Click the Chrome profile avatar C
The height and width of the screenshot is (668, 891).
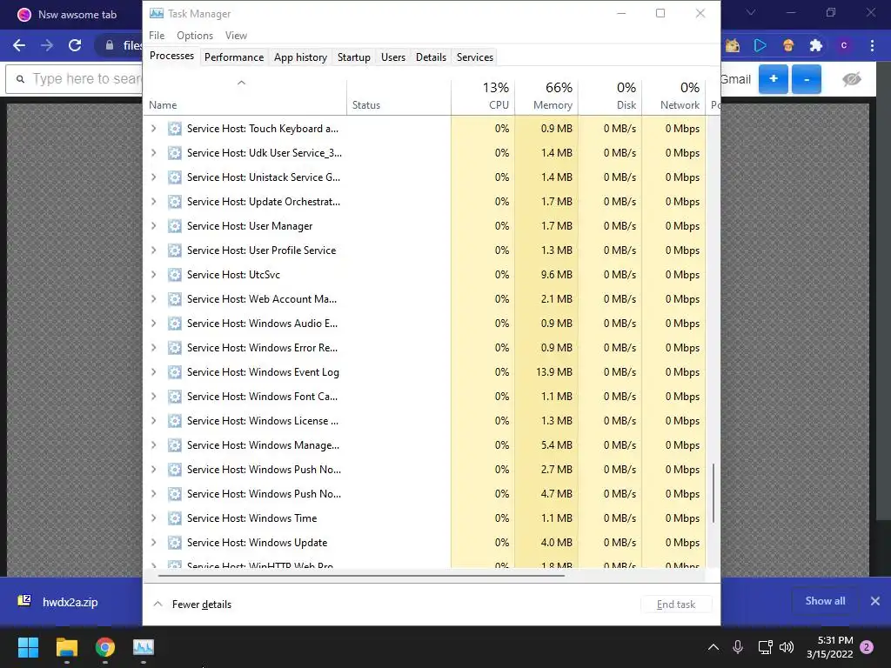click(x=844, y=45)
